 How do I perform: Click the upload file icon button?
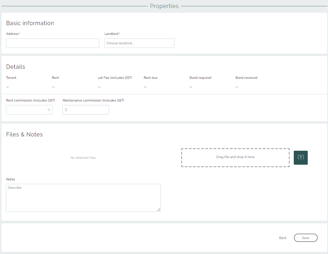tap(300, 158)
